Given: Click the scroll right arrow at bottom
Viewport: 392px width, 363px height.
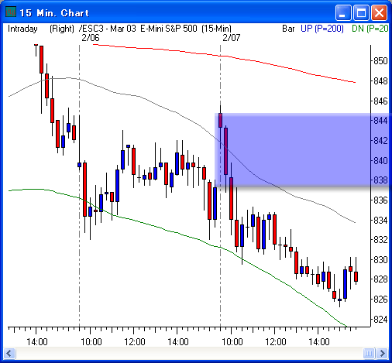Looking at the screenshot, I should tap(382, 353).
